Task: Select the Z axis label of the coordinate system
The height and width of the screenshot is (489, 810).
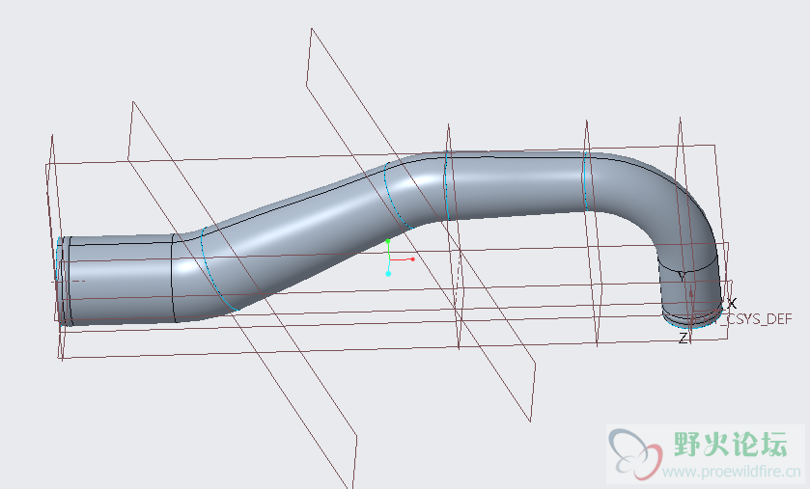Action: click(x=683, y=339)
